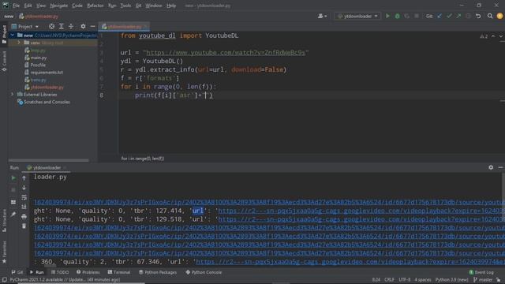
Task: Open the ytdownloader run configuration dropdown
Action: tap(357, 16)
